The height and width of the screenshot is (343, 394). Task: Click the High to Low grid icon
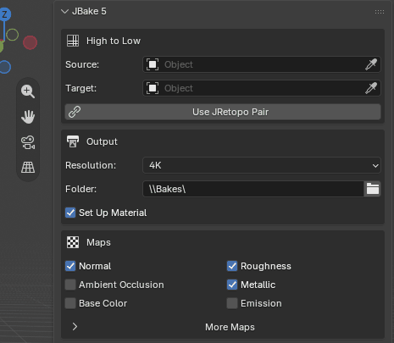[73, 41]
